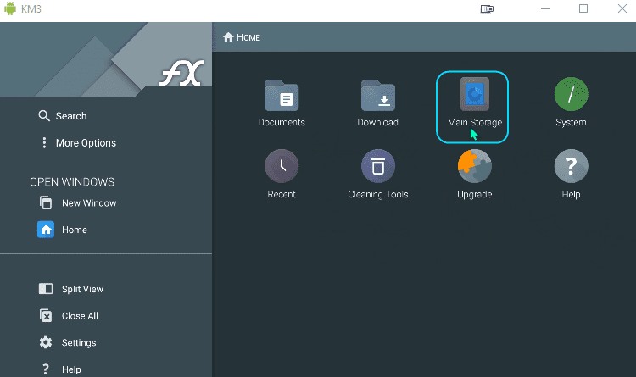This screenshot has width=636, height=377.
Task: Open the Documents folder icon
Action: click(x=282, y=96)
